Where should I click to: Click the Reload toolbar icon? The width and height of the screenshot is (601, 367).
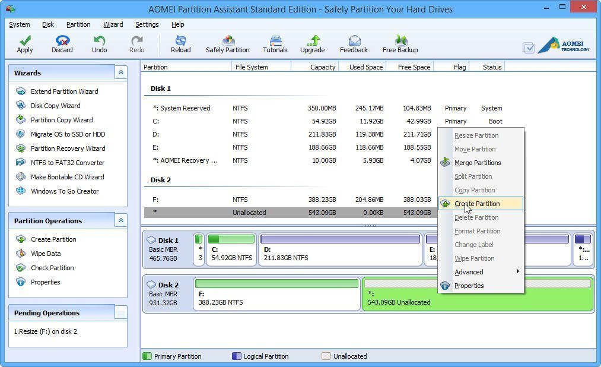point(180,40)
